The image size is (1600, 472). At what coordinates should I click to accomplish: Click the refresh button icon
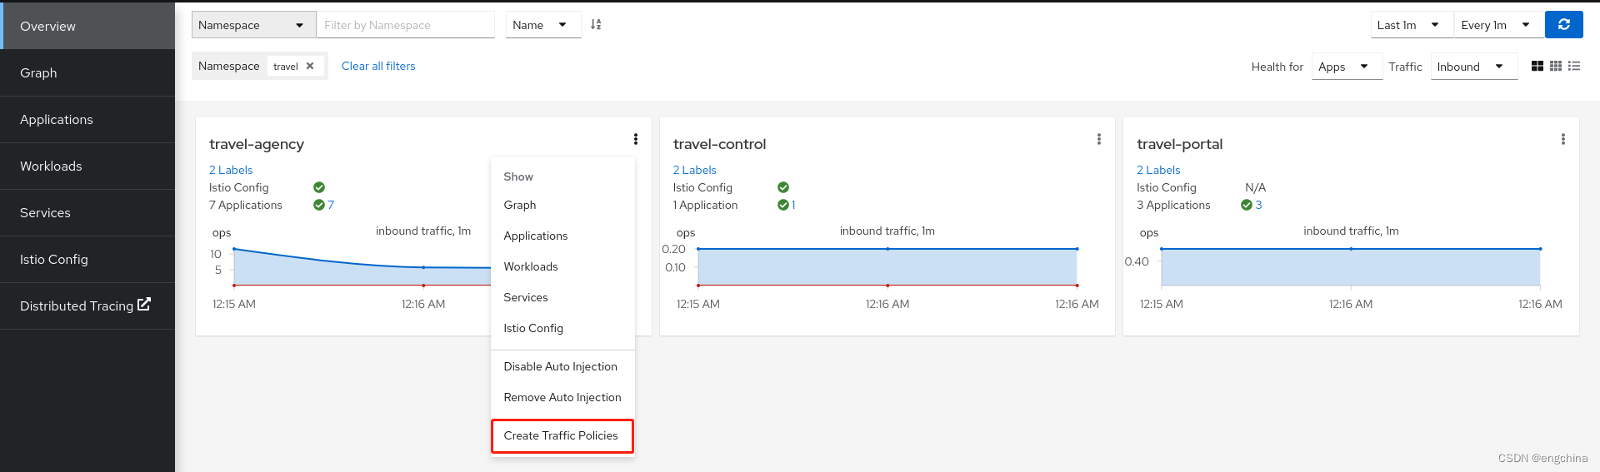pyautogui.click(x=1563, y=25)
